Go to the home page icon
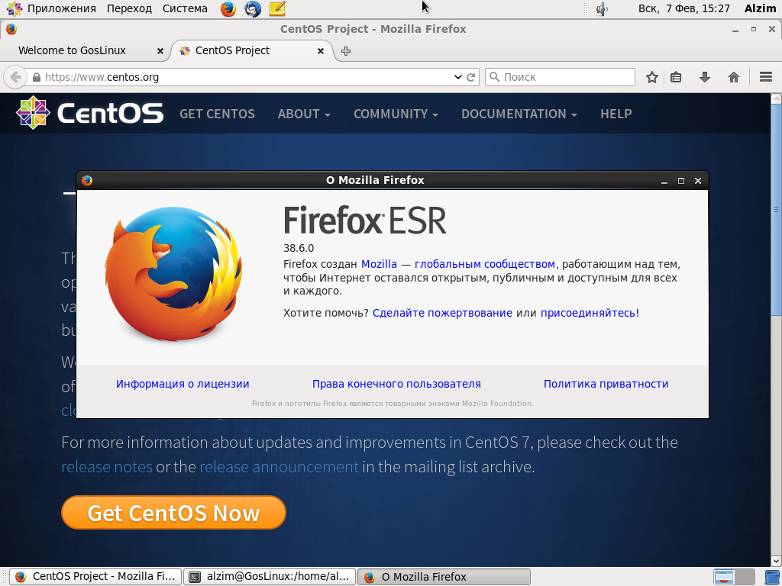The width and height of the screenshot is (782, 586). pos(734,77)
